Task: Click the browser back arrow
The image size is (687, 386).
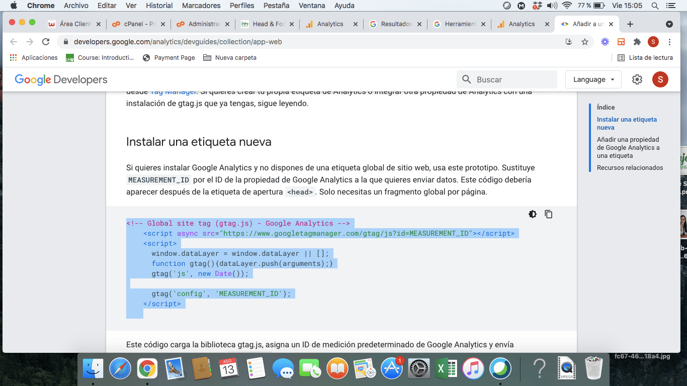Action: tap(14, 42)
